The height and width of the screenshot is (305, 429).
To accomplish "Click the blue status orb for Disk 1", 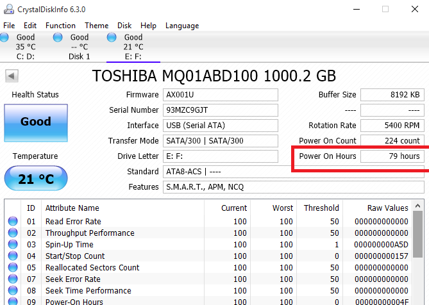I will [x=58, y=37].
